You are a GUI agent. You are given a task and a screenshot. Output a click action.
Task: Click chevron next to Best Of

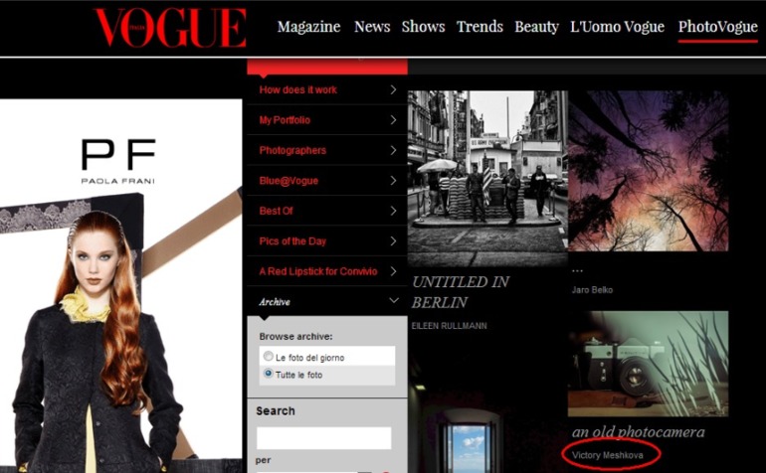click(393, 211)
